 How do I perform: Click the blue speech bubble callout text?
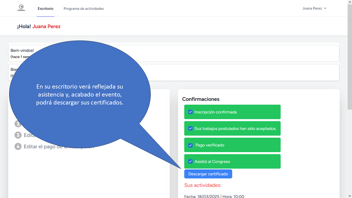click(x=80, y=95)
